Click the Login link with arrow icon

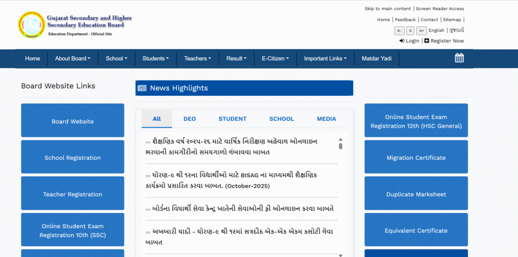coord(409,41)
